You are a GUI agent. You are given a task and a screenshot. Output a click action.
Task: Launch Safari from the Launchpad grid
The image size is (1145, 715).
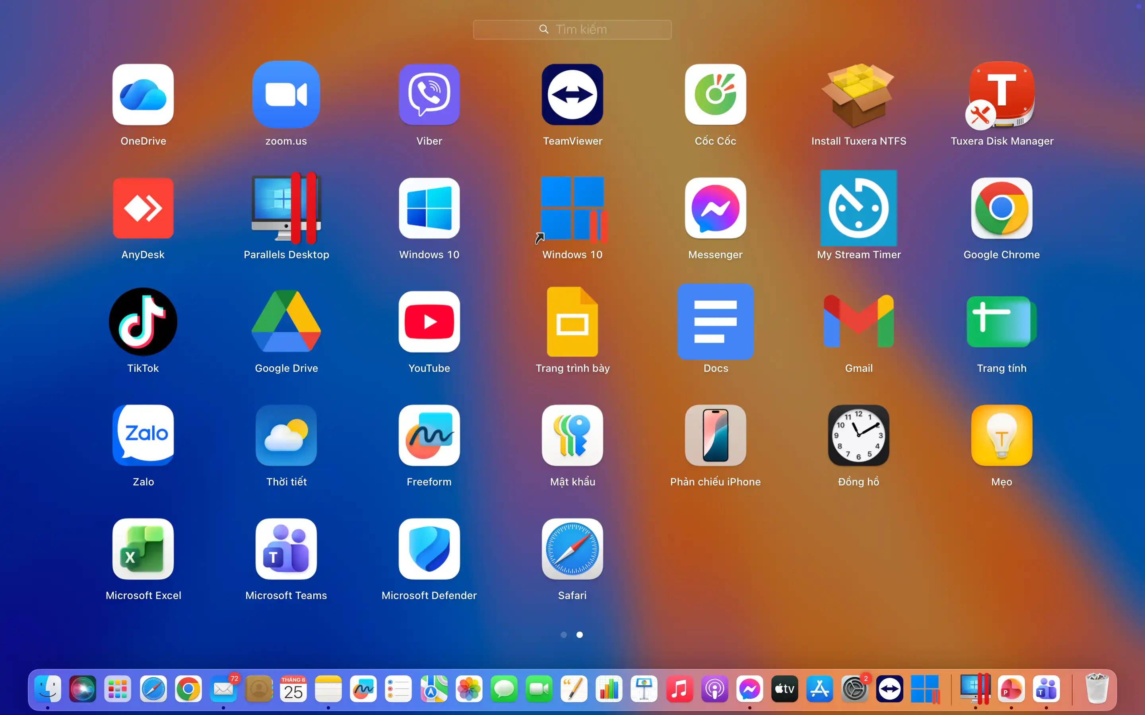point(572,549)
